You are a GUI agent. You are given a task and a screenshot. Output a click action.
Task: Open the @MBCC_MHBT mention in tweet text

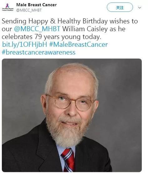tap(37, 29)
